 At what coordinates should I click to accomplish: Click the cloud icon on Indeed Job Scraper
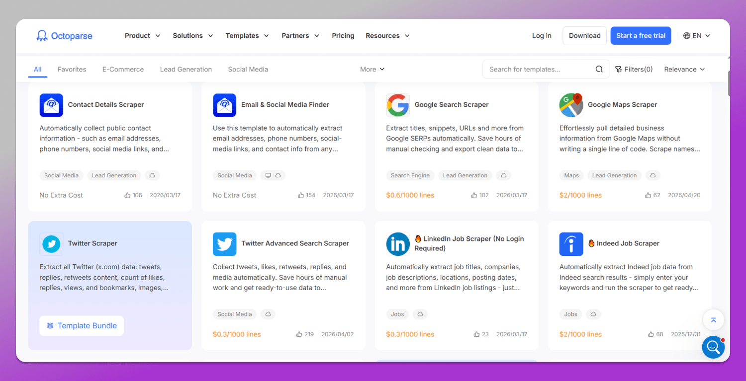(x=593, y=314)
